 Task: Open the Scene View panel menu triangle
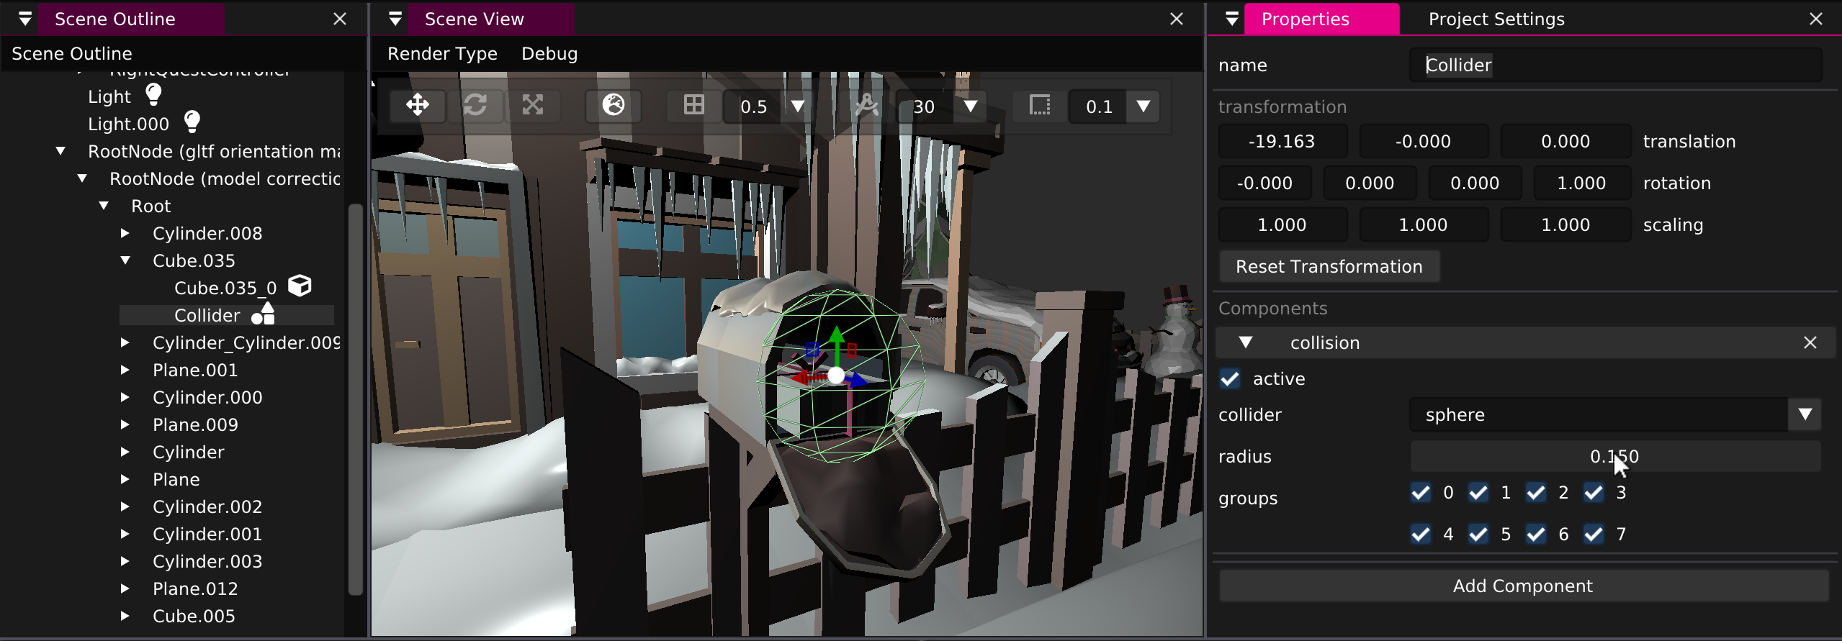395,19
